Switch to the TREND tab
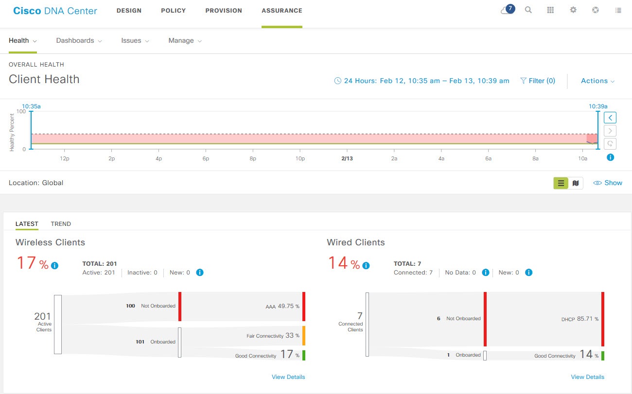This screenshot has width=632, height=394. tap(61, 224)
